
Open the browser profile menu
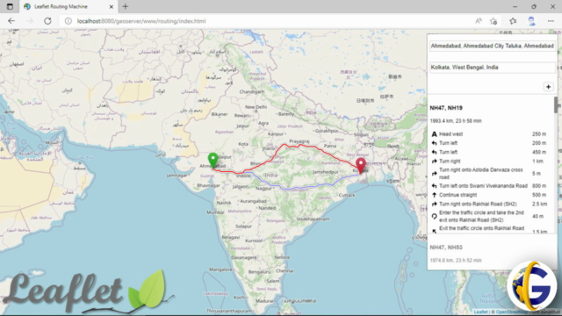531,21
